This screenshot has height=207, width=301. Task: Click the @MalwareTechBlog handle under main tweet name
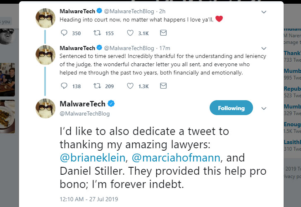pyautogui.click(x=85, y=113)
